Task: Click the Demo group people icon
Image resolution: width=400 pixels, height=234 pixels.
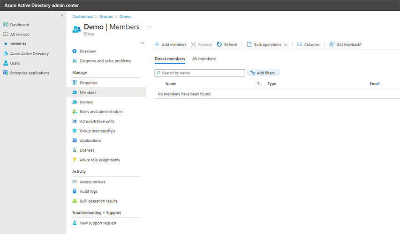Action: coord(76,29)
